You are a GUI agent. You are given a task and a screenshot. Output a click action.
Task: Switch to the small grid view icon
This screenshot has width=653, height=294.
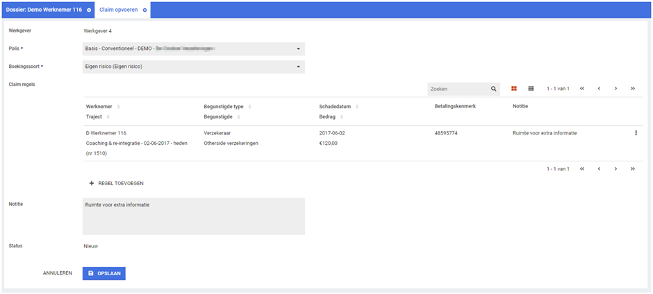531,89
